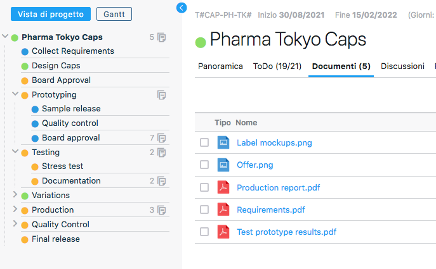This screenshot has height=269, width=436.
Task: Click documents icon next to Board approval
Action: pyautogui.click(x=162, y=138)
